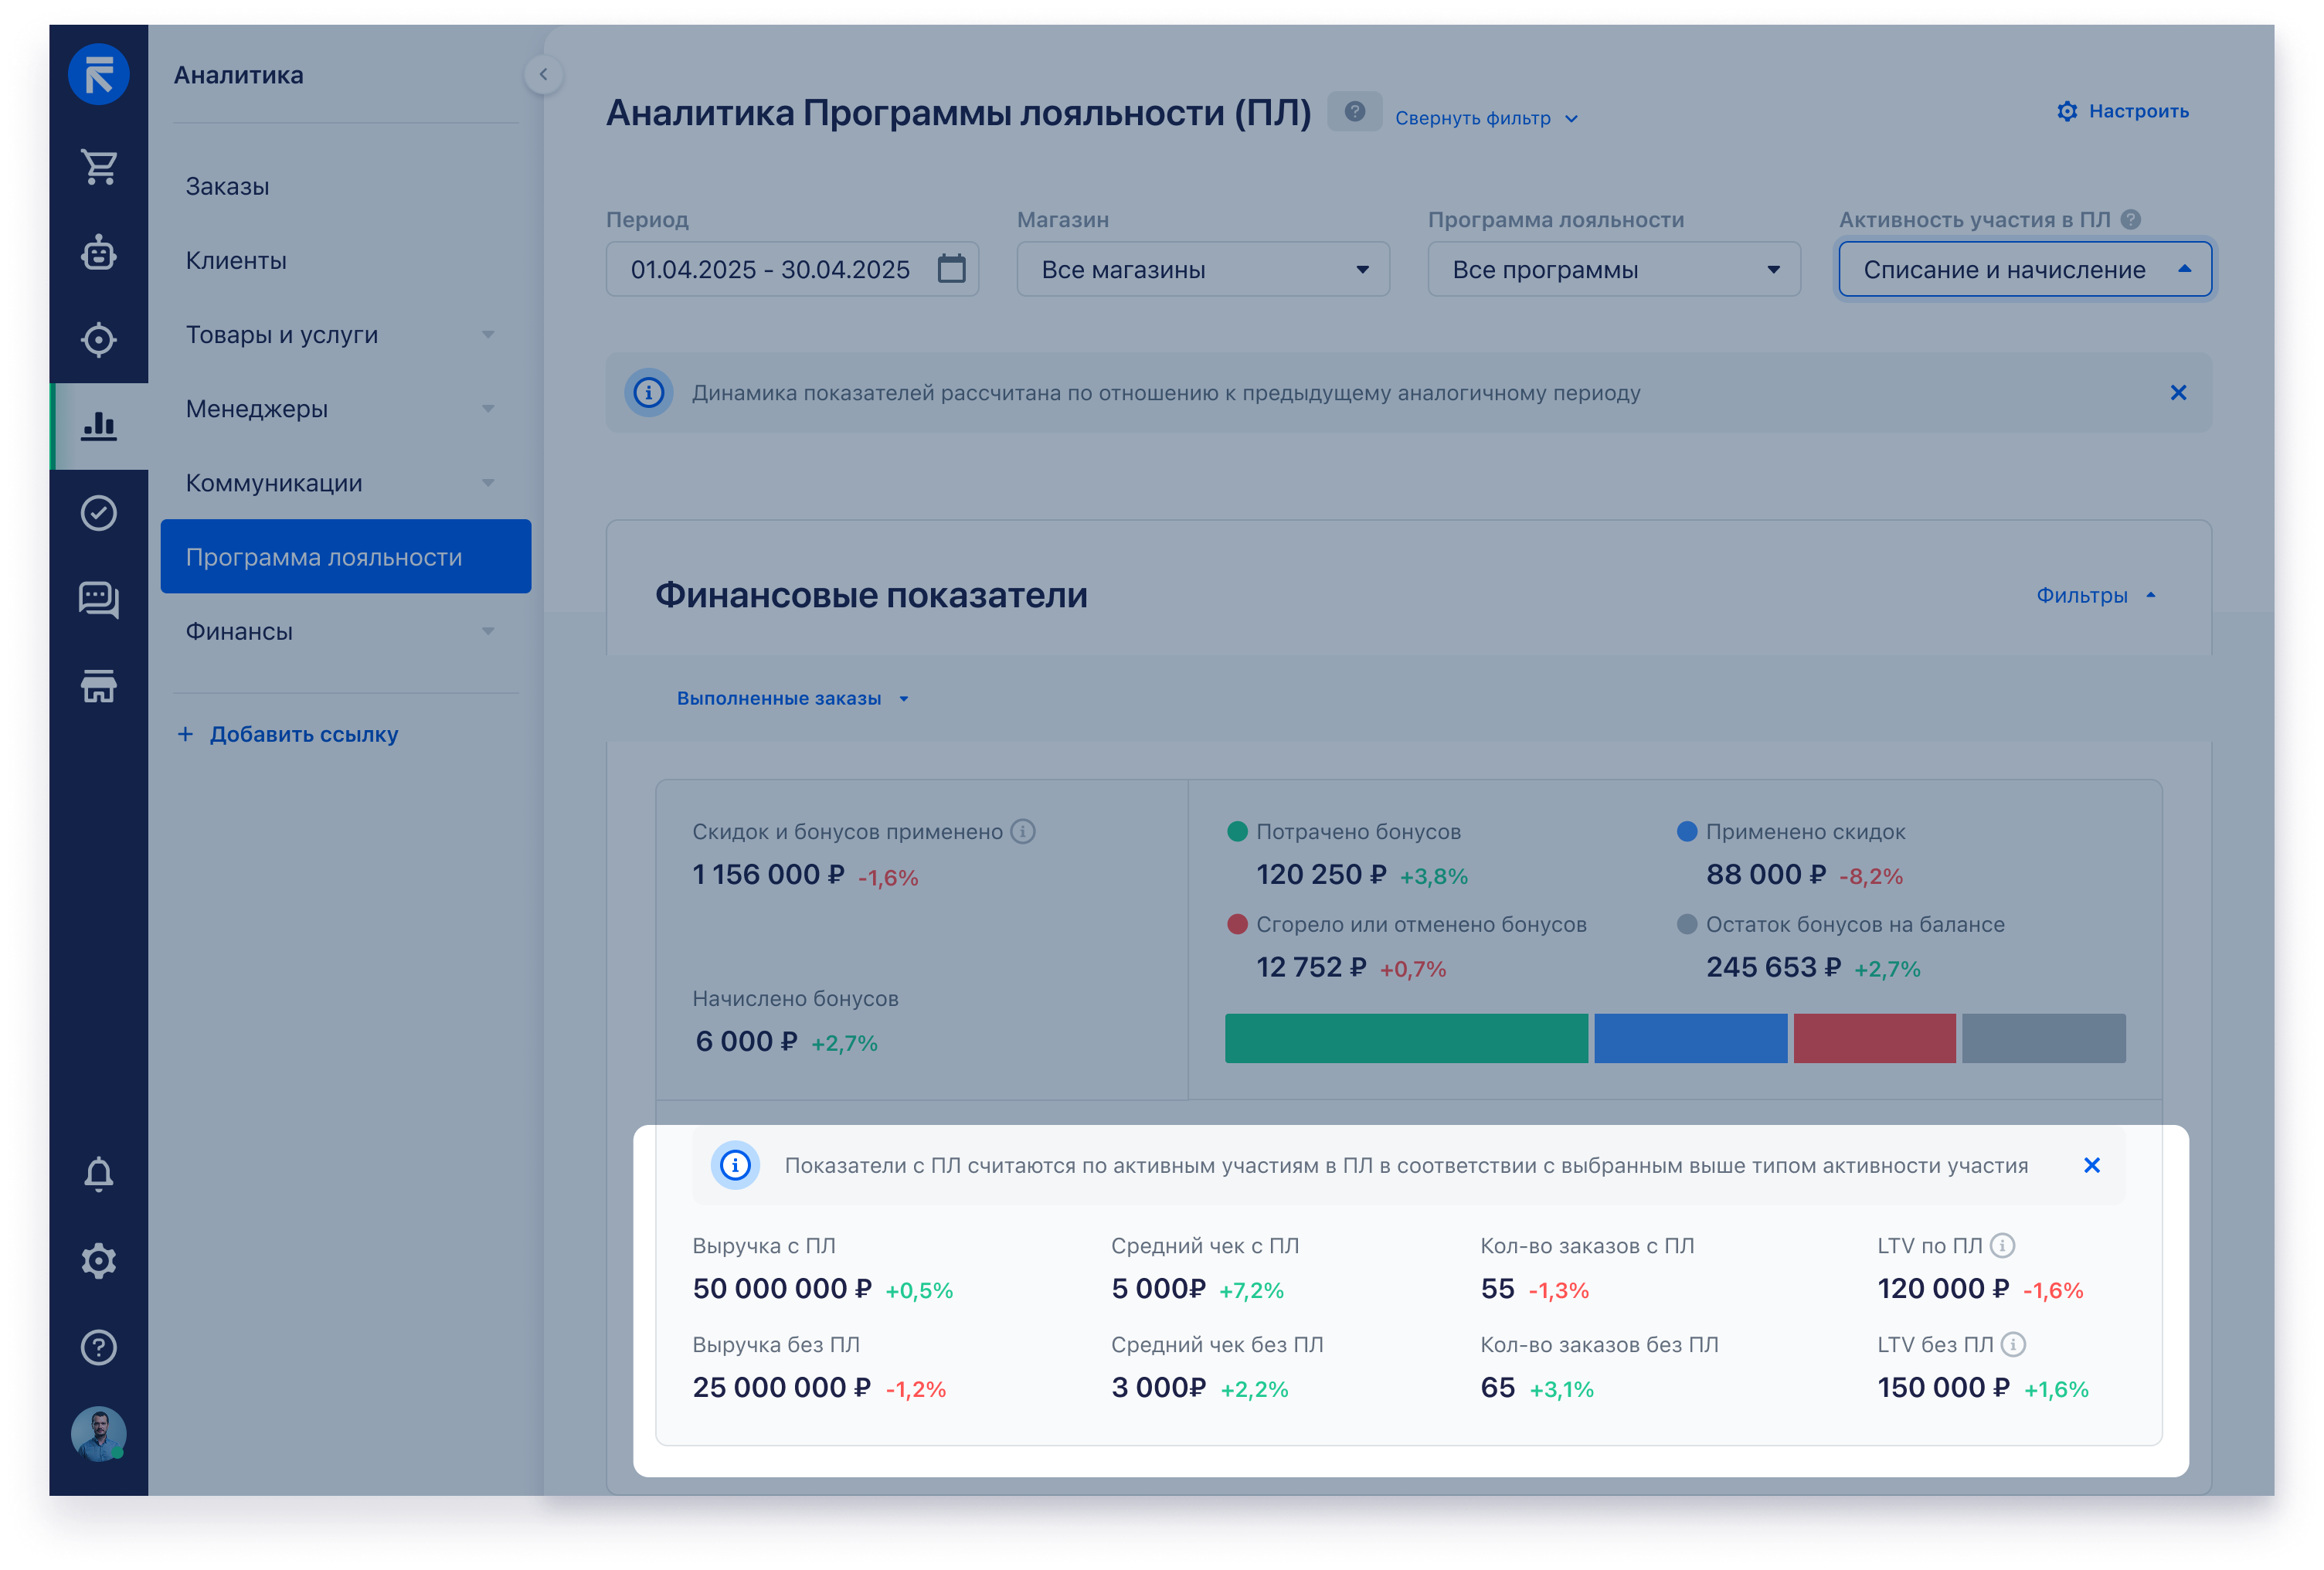Open the user avatar profile
The image size is (2324, 1570).
(98, 1434)
